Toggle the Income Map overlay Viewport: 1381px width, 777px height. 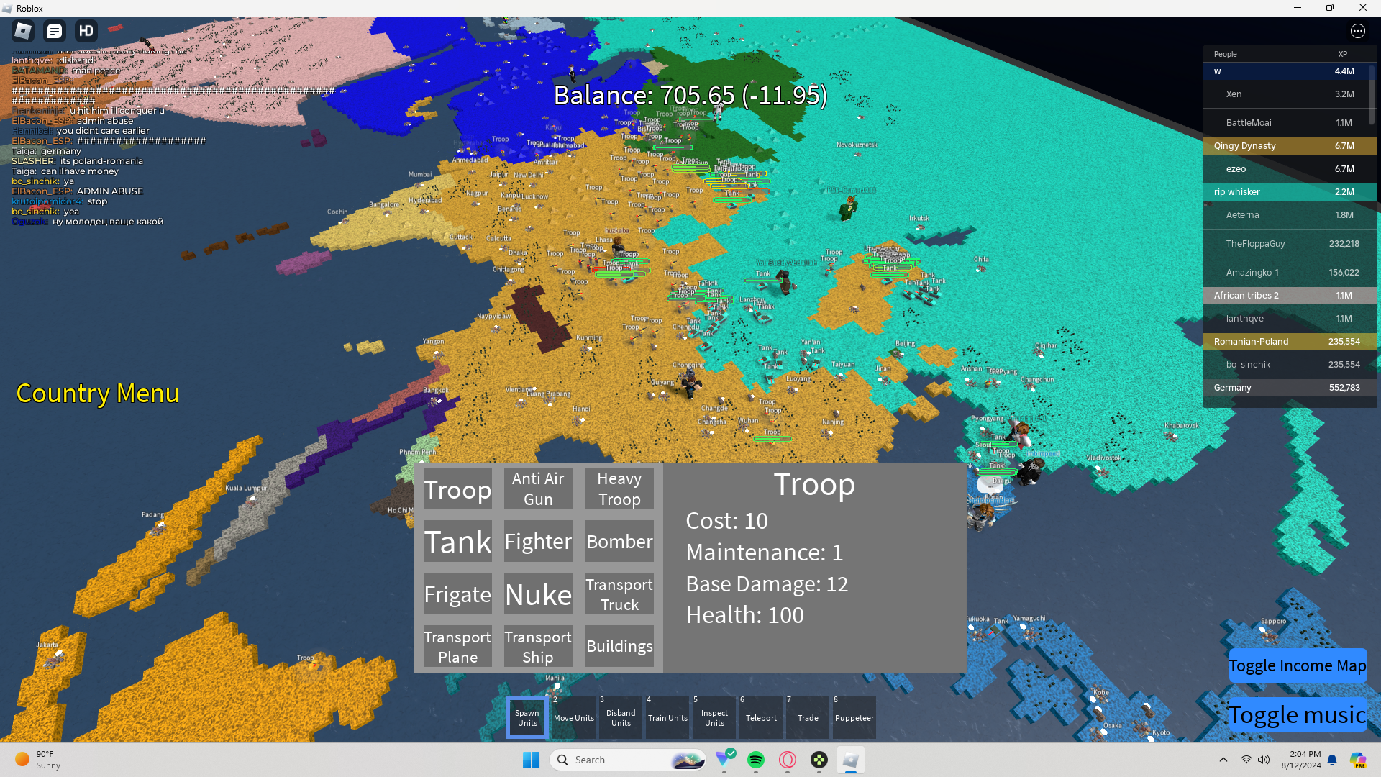[1297, 665]
